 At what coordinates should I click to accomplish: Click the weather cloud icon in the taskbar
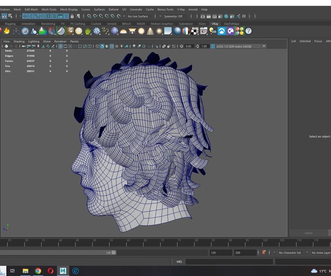(x=314, y=270)
